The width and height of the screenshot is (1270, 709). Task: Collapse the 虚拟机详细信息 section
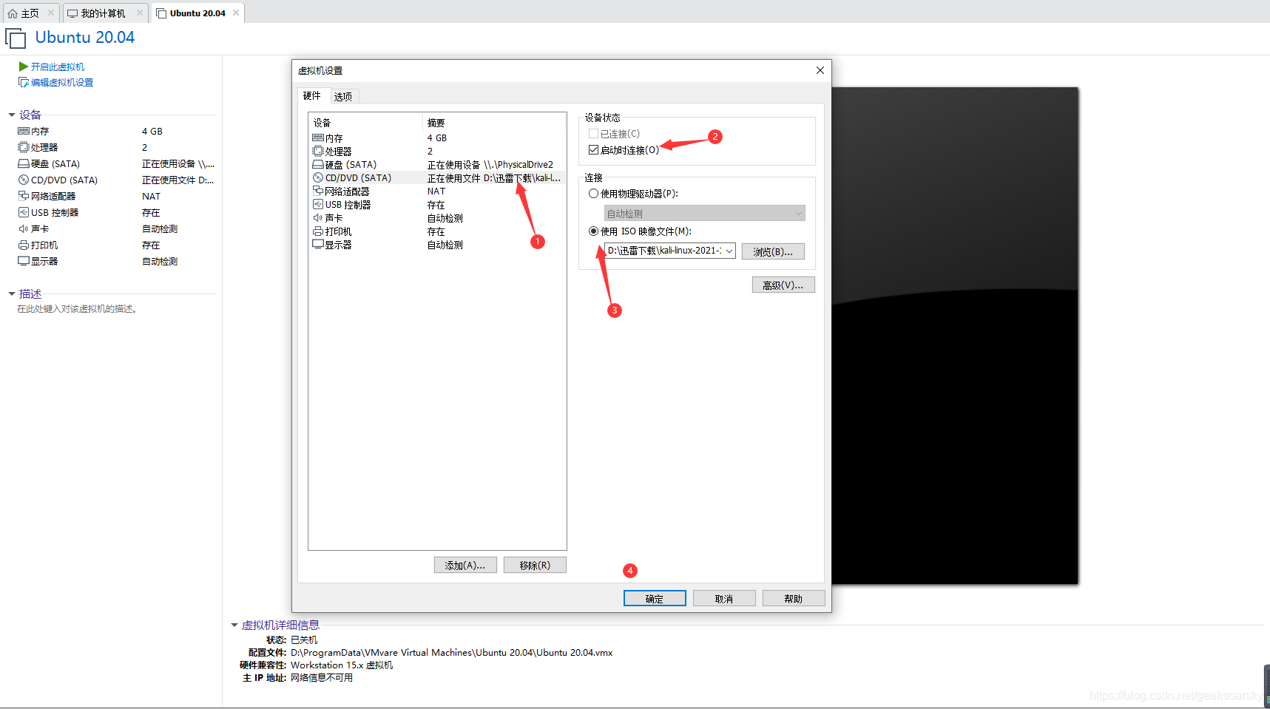click(x=234, y=625)
